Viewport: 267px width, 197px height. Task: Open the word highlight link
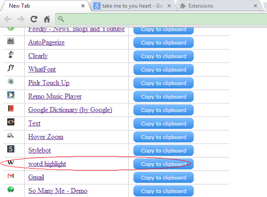(47, 164)
